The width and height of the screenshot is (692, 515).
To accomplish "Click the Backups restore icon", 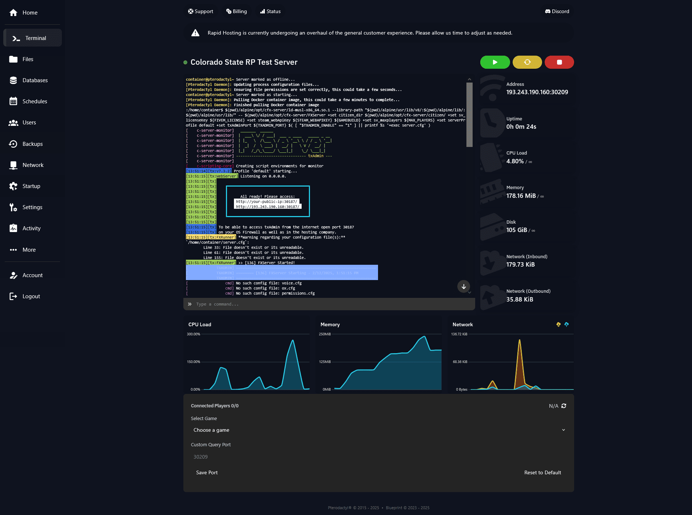I will (x=13, y=144).
